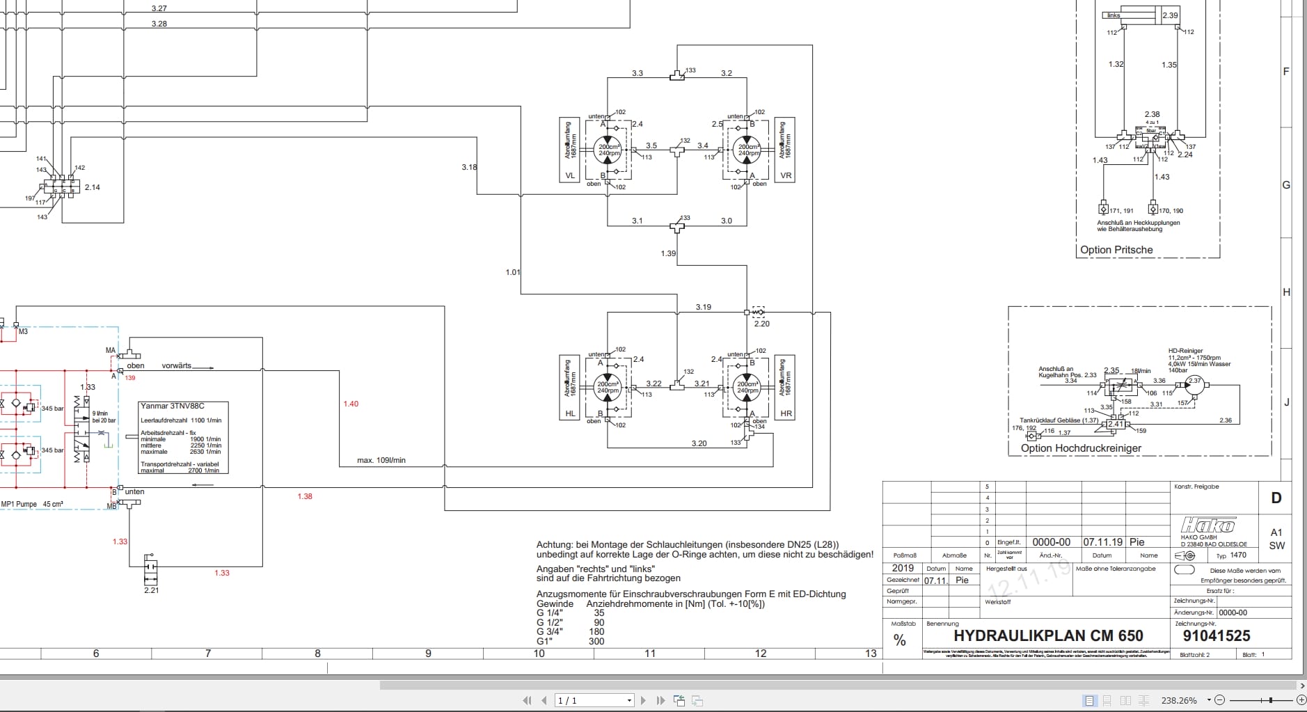Toggle the single-page view mode
The width and height of the screenshot is (1307, 712).
(1089, 700)
